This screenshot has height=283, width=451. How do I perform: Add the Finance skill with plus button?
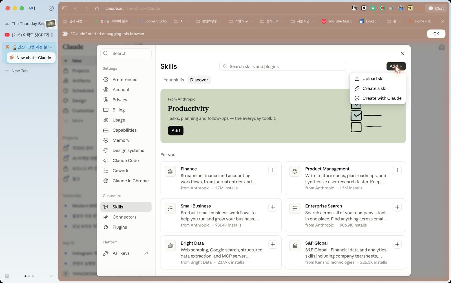click(x=273, y=170)
